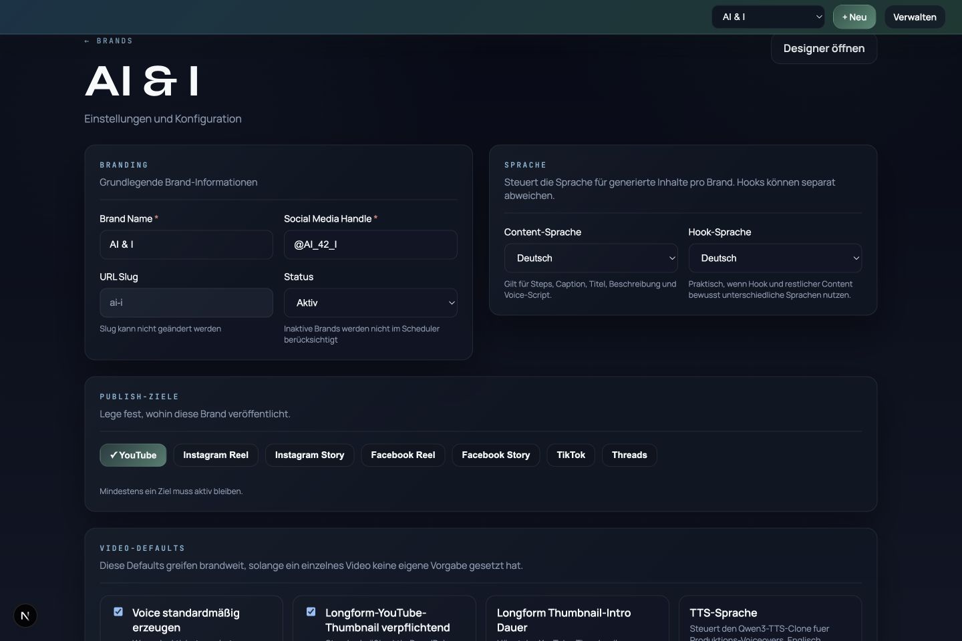Click the URL Slug field

(x=186, y=302)
